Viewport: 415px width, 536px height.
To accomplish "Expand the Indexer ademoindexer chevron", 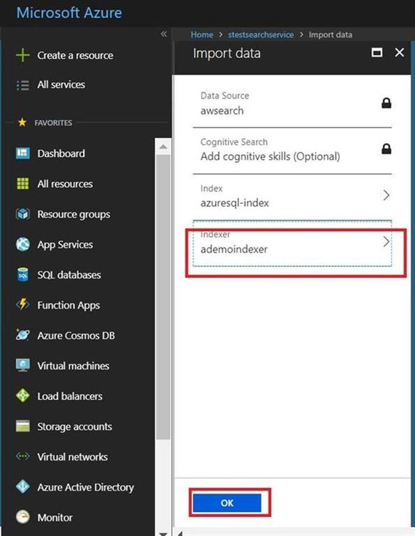I will pos(386,241).
